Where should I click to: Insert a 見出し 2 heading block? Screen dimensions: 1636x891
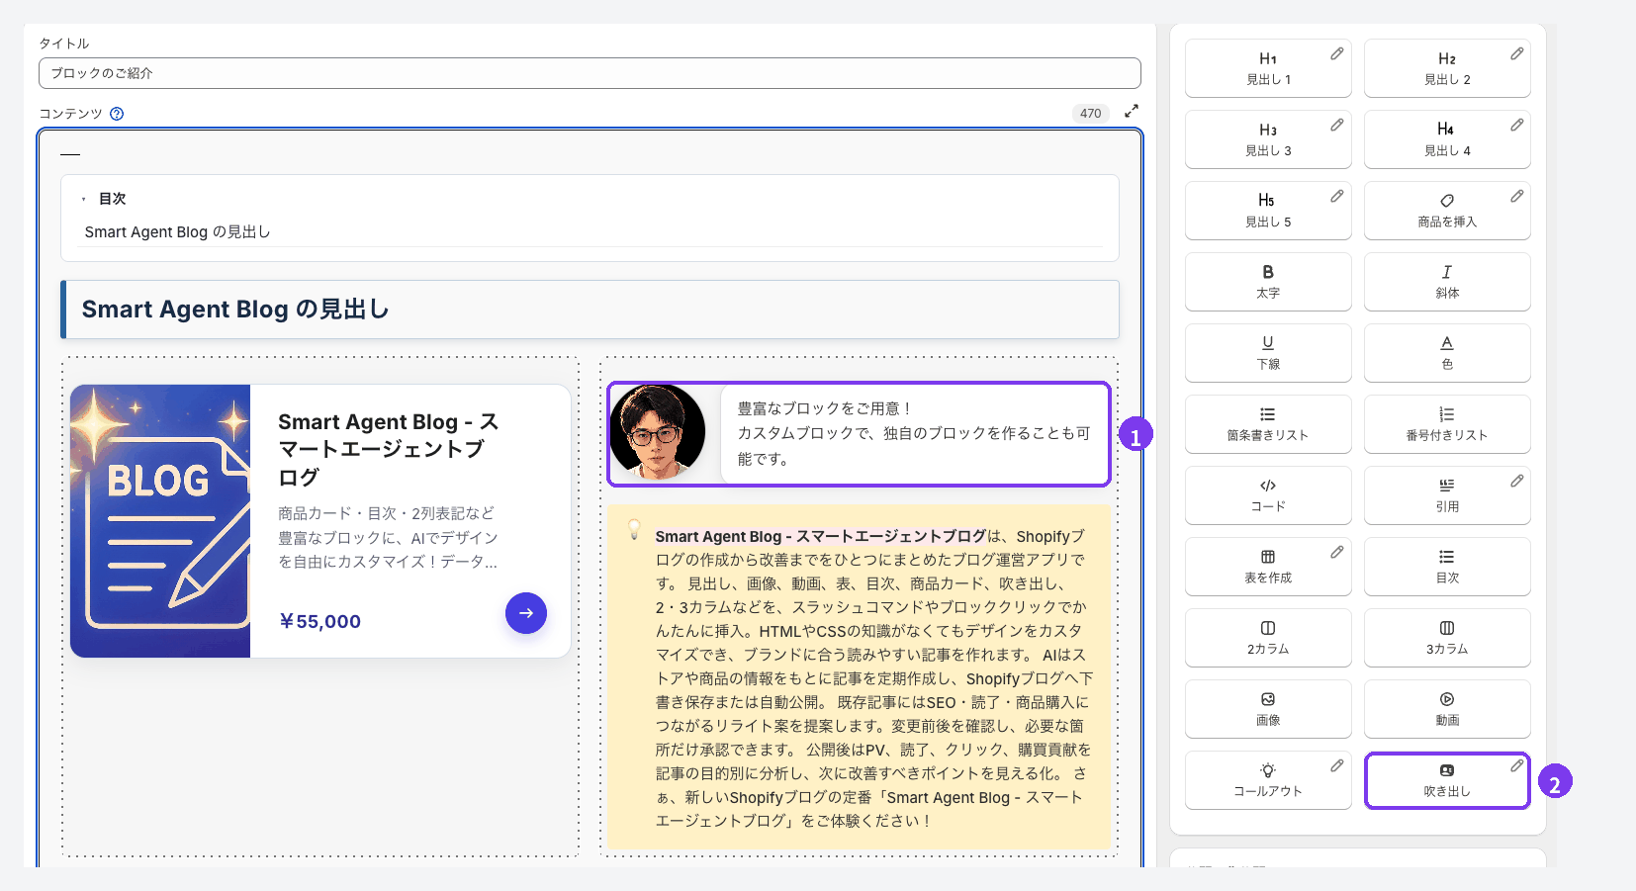[1447, 68]
